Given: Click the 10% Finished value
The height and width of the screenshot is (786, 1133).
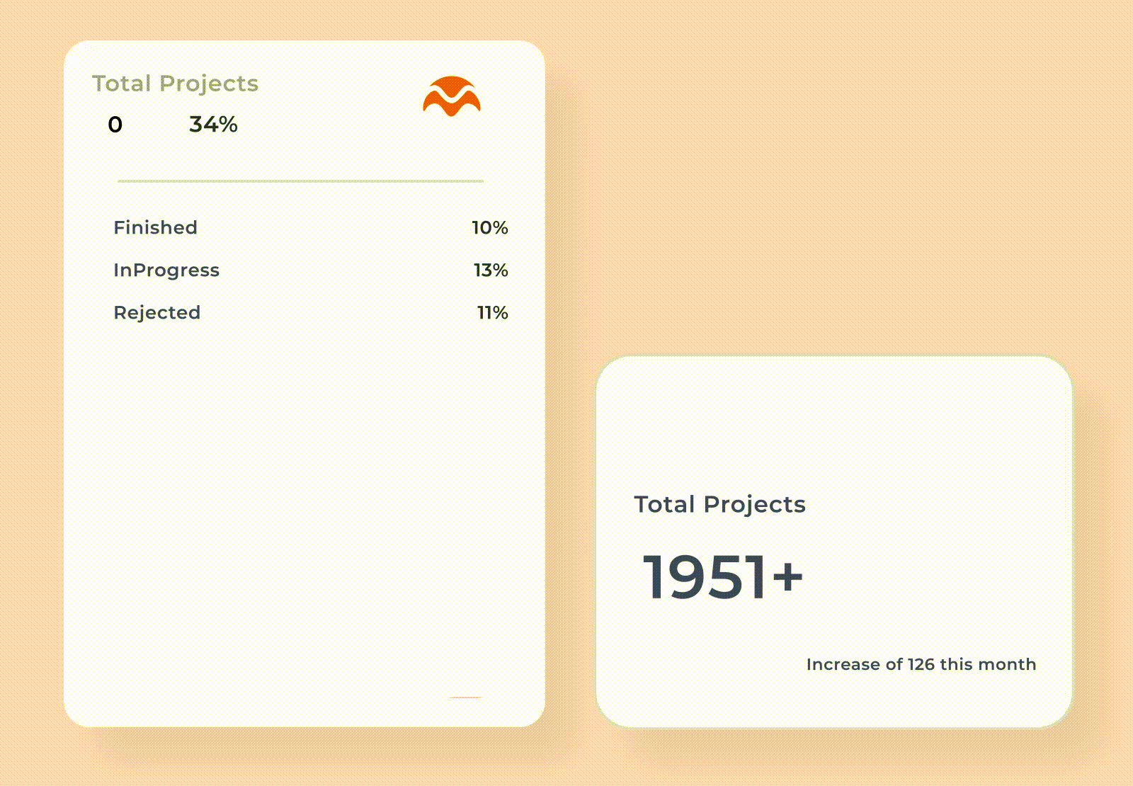Looking at the screenshot, I should tap(489, 227).
